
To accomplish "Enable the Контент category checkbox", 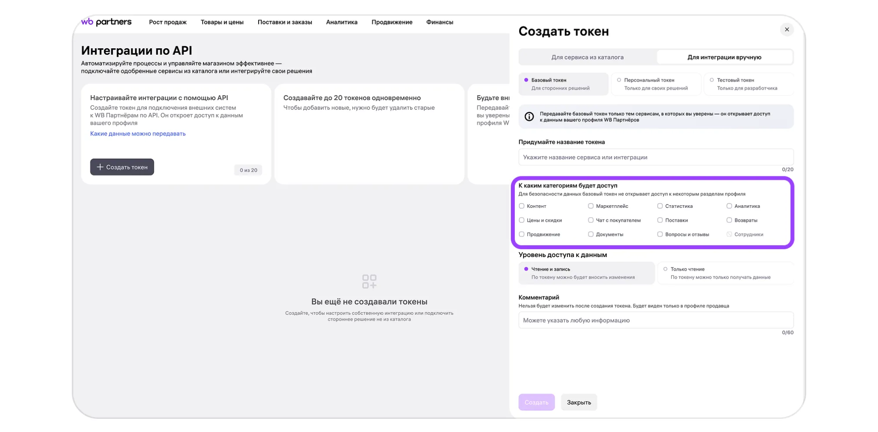I will (x=522, y=206).
